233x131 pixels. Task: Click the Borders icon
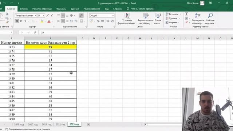click(33, 21)
